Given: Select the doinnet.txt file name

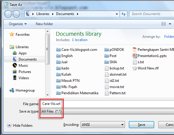Looking at the screenshot, I should pyautogui.click(x=118, y=74).
